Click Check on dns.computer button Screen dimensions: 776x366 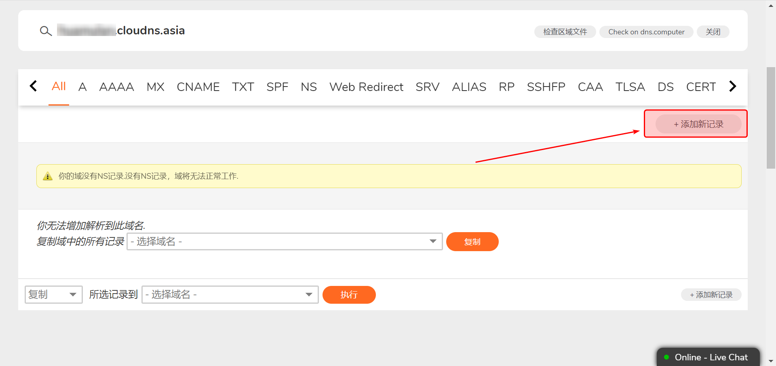pyautogui.click(x=646, y=32)
